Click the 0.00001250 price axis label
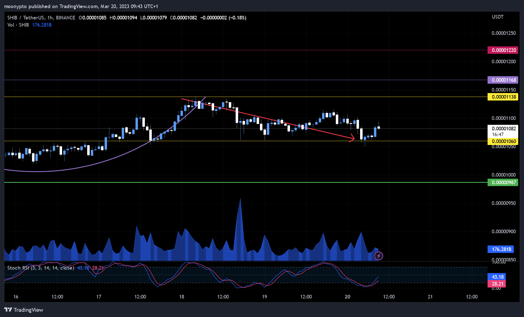The image size is (524, 317). click(504, 33)
